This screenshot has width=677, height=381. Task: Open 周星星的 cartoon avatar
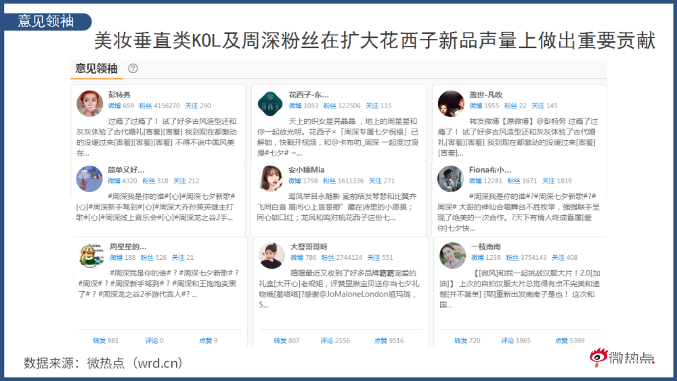click(91, 255)
